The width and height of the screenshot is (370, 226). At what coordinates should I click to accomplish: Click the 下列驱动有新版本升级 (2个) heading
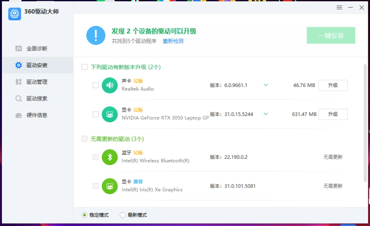(x=125, y=67)
